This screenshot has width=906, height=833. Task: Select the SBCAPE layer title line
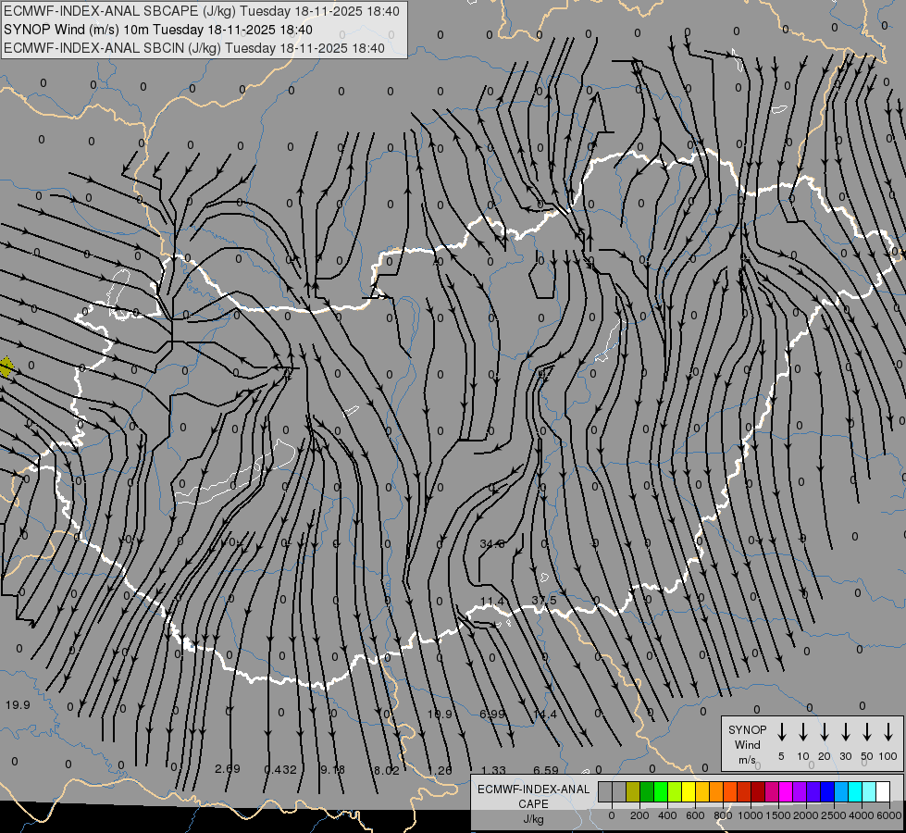pos(202,11)
